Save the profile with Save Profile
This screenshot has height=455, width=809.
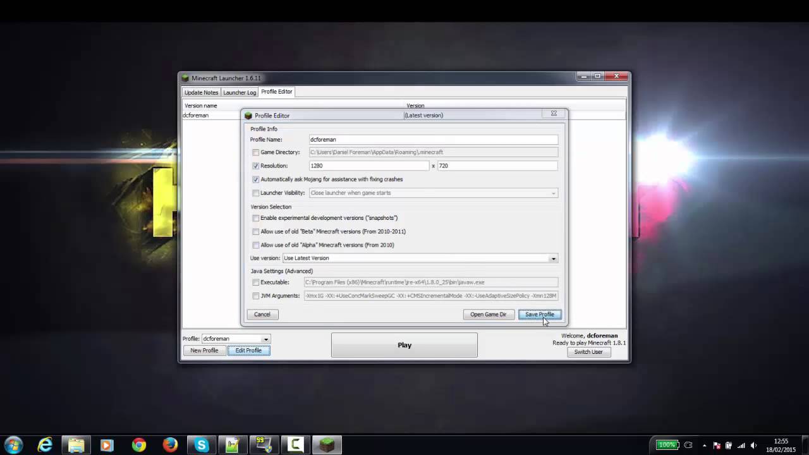click(x=540, y=314)
